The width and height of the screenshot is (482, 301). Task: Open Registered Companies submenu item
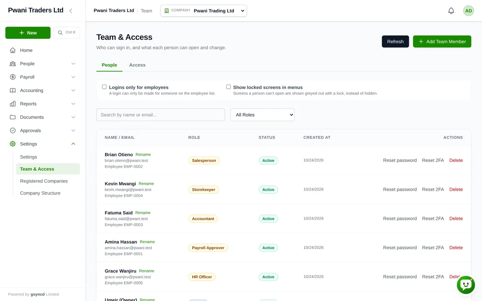pos(48,181)
